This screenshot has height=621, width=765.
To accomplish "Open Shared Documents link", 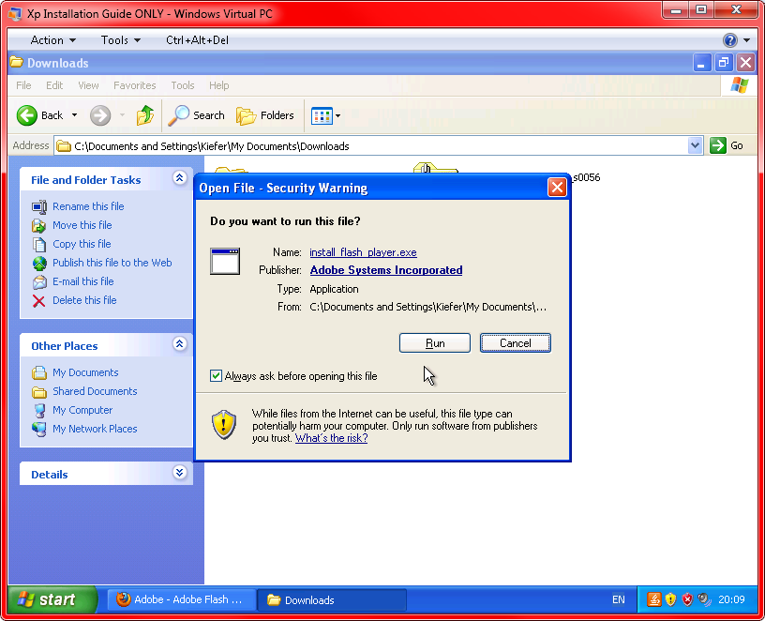I will (95, 391).
